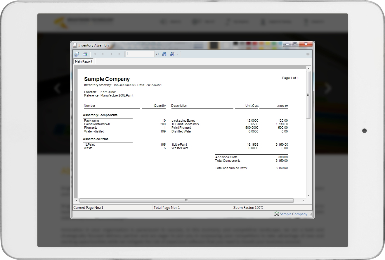385x260 pixels.
Task: Close the current report view (gray X)
Action: 308,54
